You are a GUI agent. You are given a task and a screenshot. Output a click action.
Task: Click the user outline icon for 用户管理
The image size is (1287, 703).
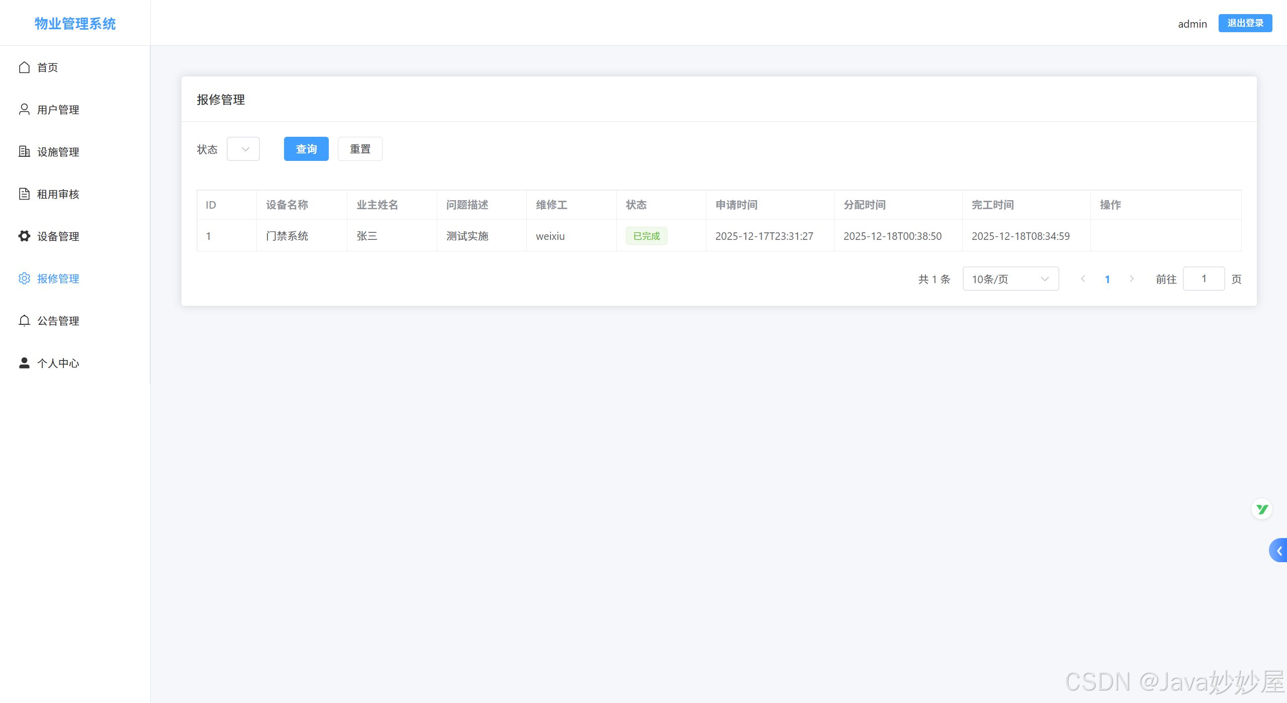click(24, 109)
